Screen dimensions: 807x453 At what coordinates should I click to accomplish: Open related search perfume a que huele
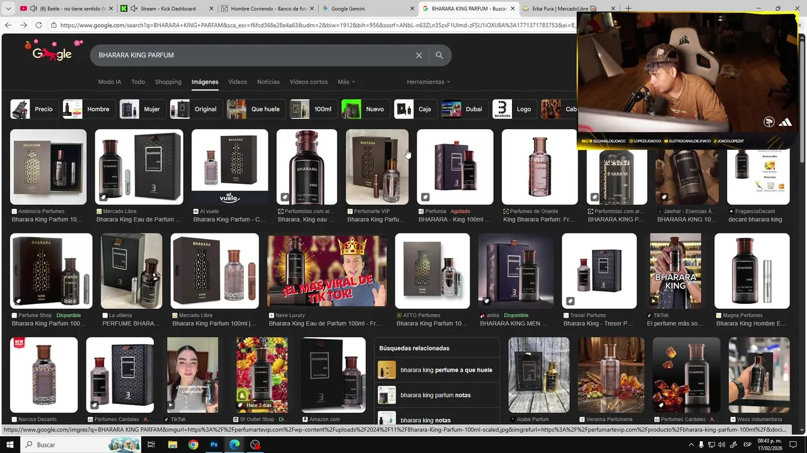[x=438, y=370]
